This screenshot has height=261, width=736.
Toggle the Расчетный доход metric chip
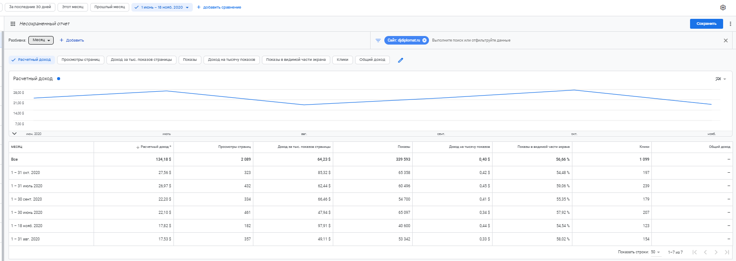[31, 60]
